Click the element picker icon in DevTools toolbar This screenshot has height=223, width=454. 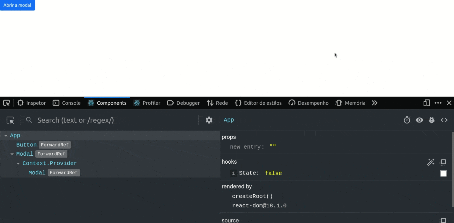[7, 103]
